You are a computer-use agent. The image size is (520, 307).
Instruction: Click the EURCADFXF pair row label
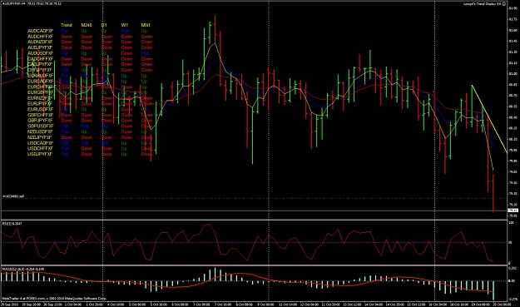pos(40,82)
